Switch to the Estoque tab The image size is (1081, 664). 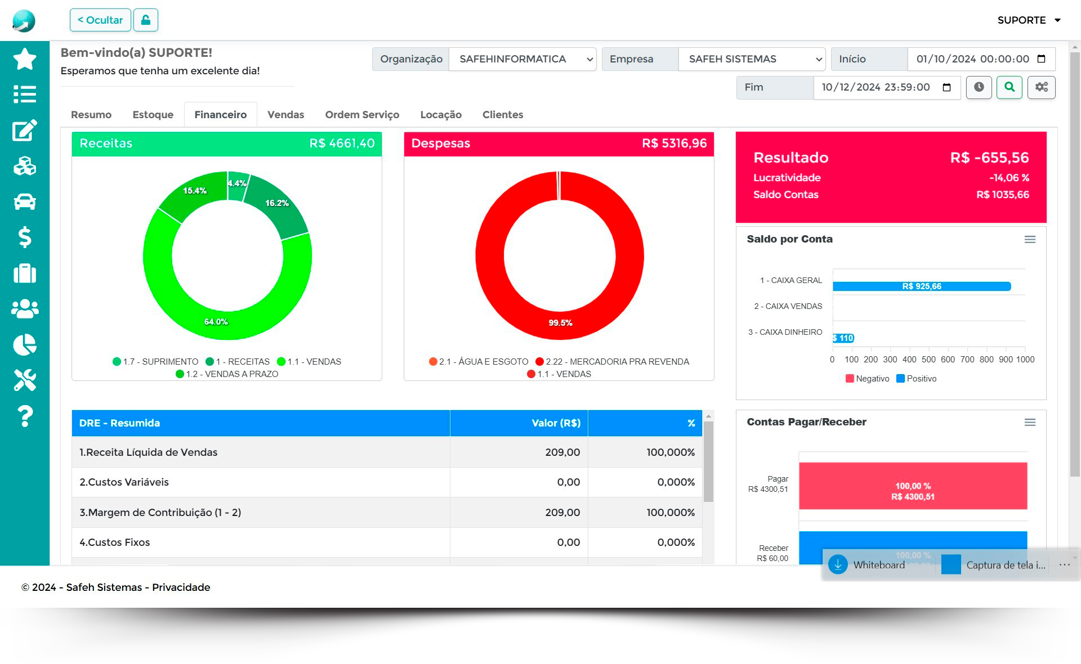coord(153,115)
